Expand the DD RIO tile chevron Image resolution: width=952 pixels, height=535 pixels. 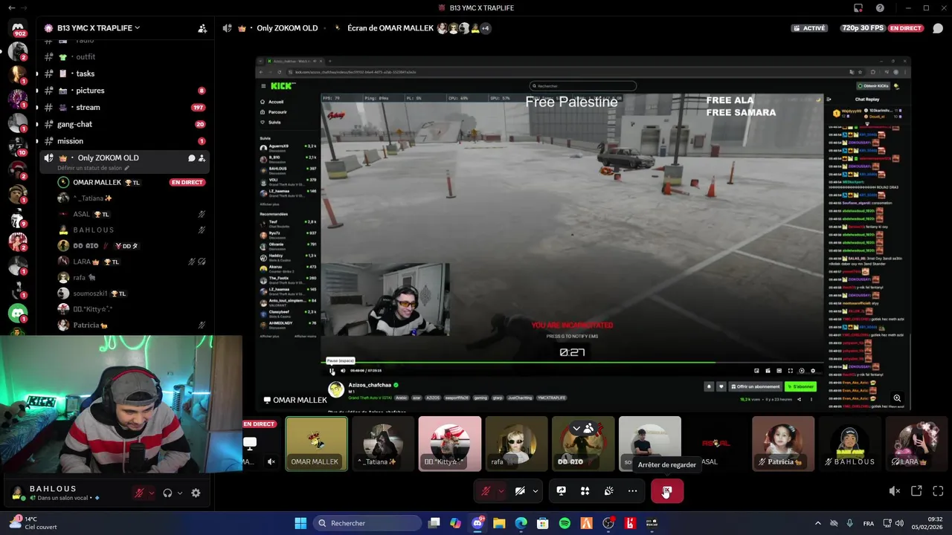click(576, 429)
